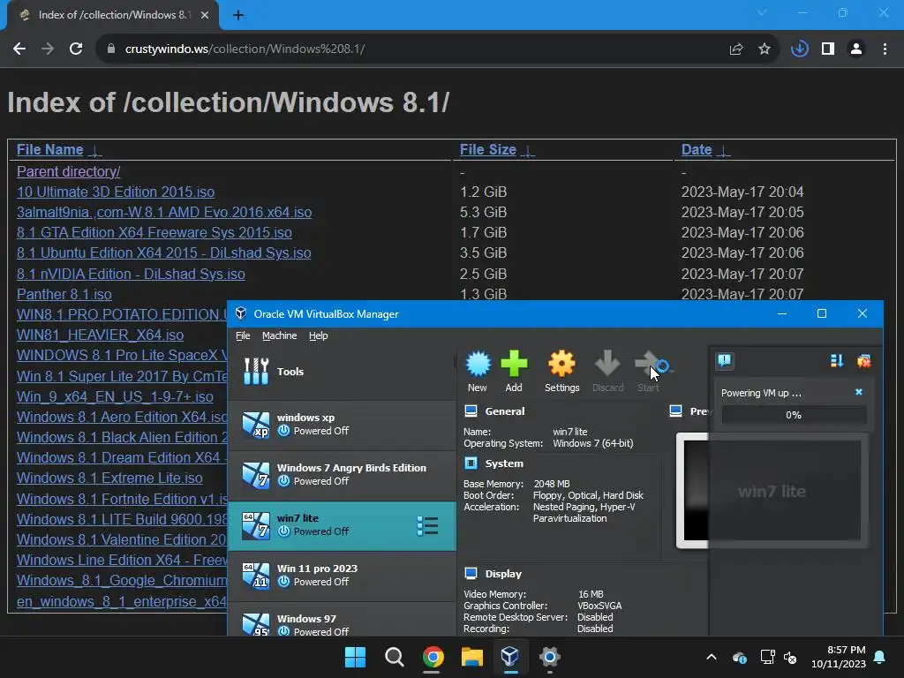Click the remove finished notifications icon
Image resolution: width=904 pixels, height=678 pixels.
[863, 361]
